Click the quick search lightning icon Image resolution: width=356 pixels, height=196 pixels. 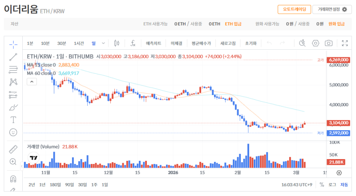[x=302, y=43]
